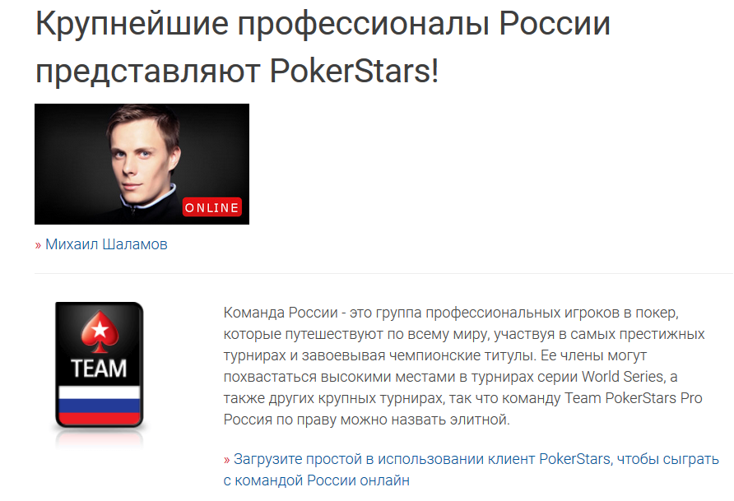734x501 pixels.
Task: Click the red » arrow before Михаил Шаламов
Action: (39, 245)
